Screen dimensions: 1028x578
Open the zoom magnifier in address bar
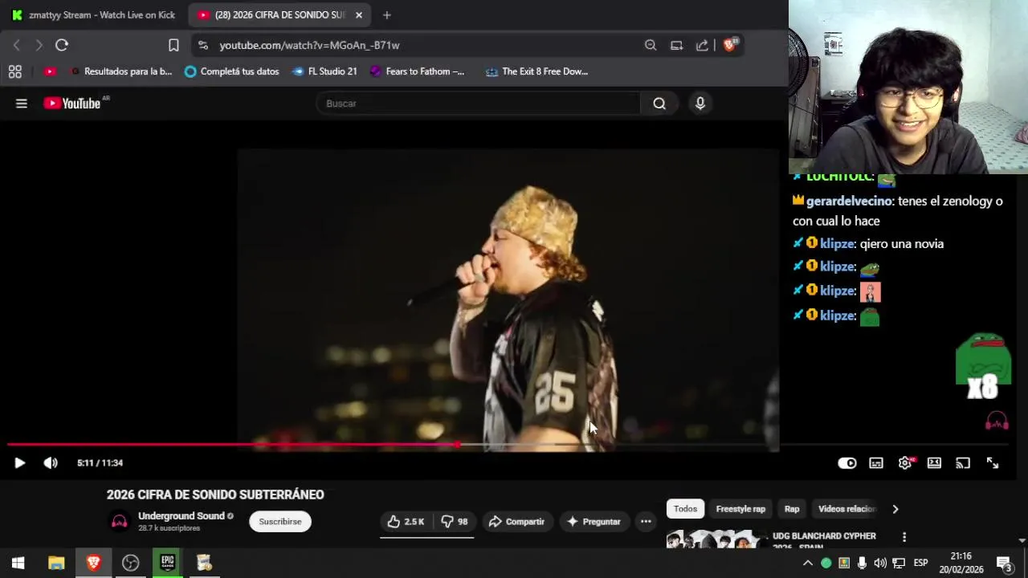(x=651, y=45)
